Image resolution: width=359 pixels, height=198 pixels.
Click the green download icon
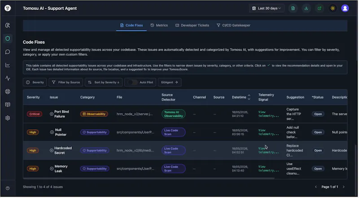coord(306,8)
